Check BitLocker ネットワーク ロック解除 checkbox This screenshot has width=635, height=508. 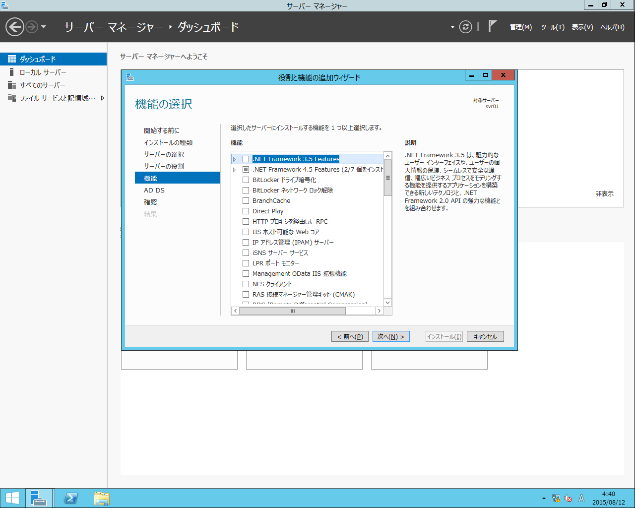(246, 190)
